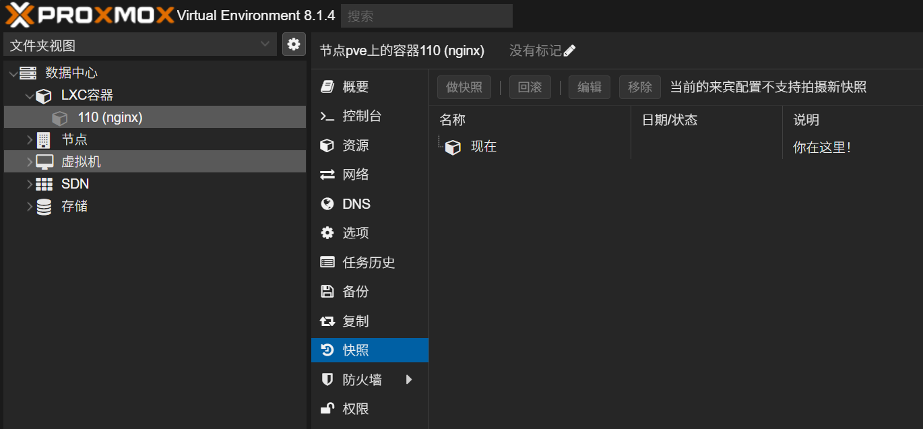The height and width of the screenshot is (429, 923).
Task: Click the storage database icon
Action: [44, 206]
